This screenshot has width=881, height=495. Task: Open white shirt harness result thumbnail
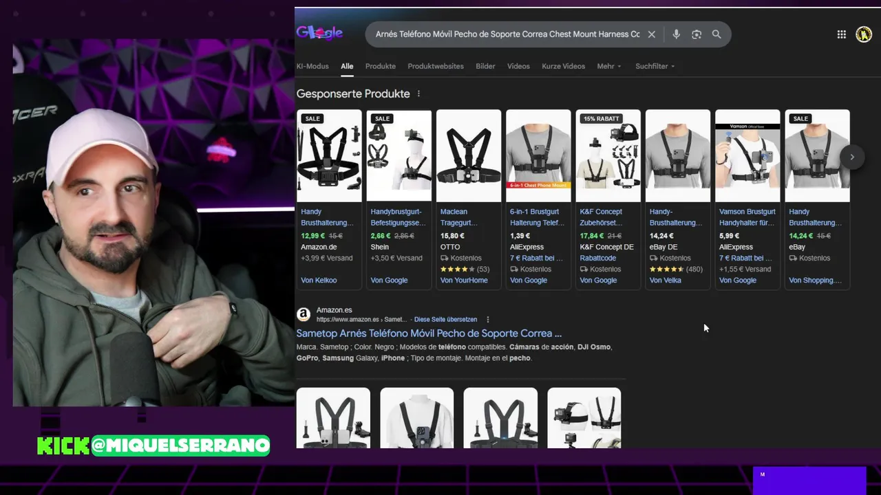417,418
